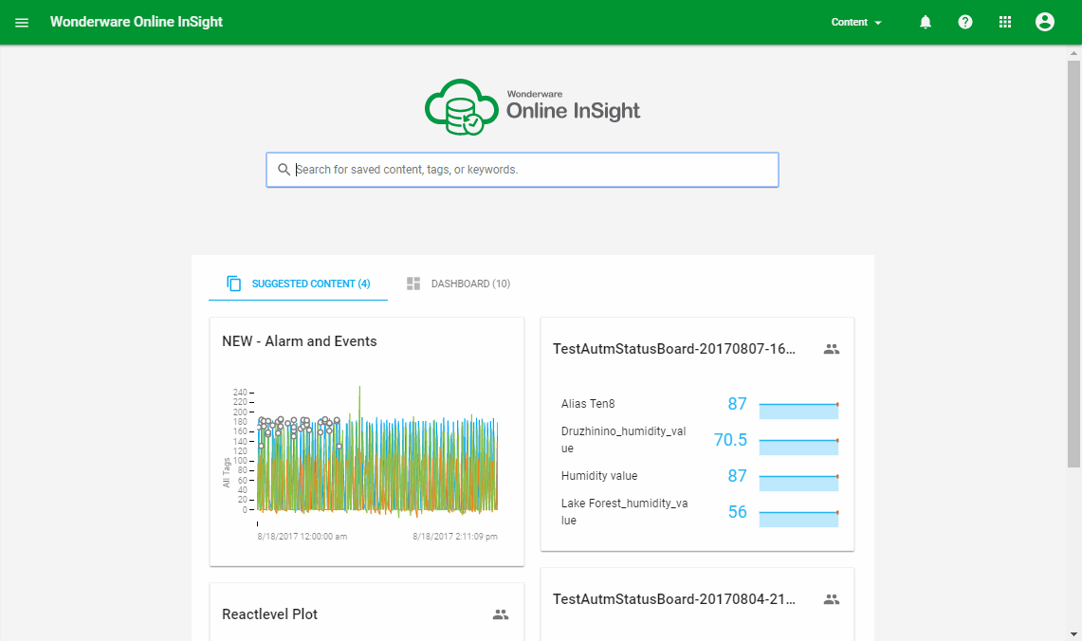This screenshot has width=1082, height=641.
Task: Click the Lake Forest_humidity_value tag label
Action: click(625, 511)
